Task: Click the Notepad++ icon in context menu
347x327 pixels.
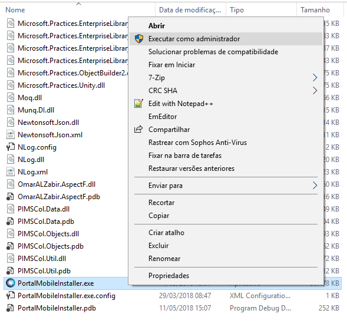Action: click(139, 104)
